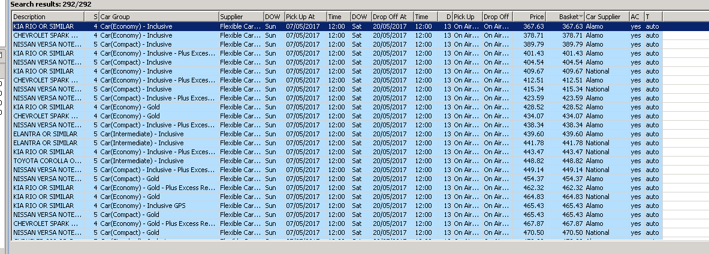The image size is (709, 254).
Task: Click the Basket cell showing 470.50
Action: click(565, 232)
